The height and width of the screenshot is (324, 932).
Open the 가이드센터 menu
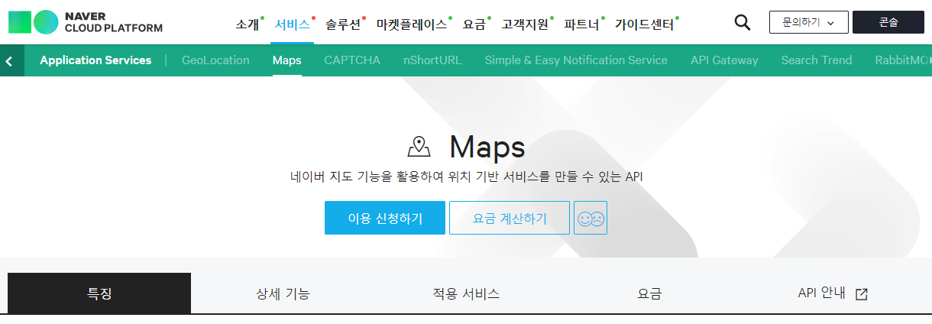(x=645, y=24)
